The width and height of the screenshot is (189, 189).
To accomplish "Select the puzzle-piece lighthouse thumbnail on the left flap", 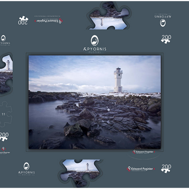I will pos(6,75).
